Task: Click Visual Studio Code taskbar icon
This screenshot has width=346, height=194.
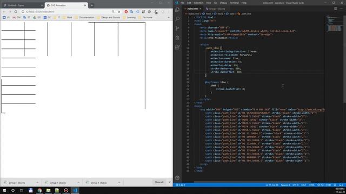Action: [75, 190]
